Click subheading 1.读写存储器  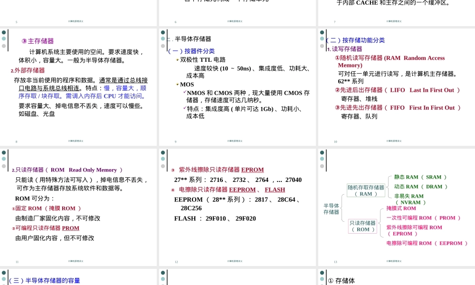[x=344, y=49]
